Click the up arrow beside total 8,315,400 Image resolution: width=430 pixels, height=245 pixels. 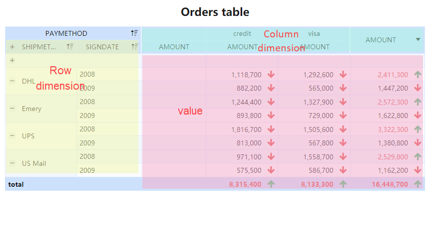pyautogui.click(x=271, y=184)
